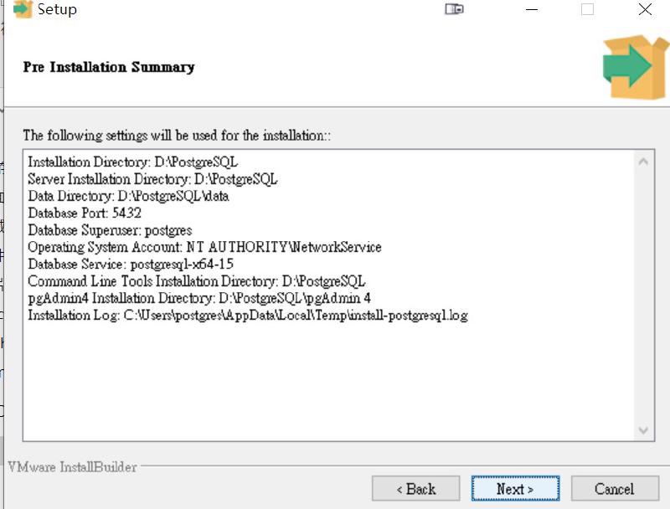
Task: Click the disabled maximize button
Action: [x=587, y=10]
